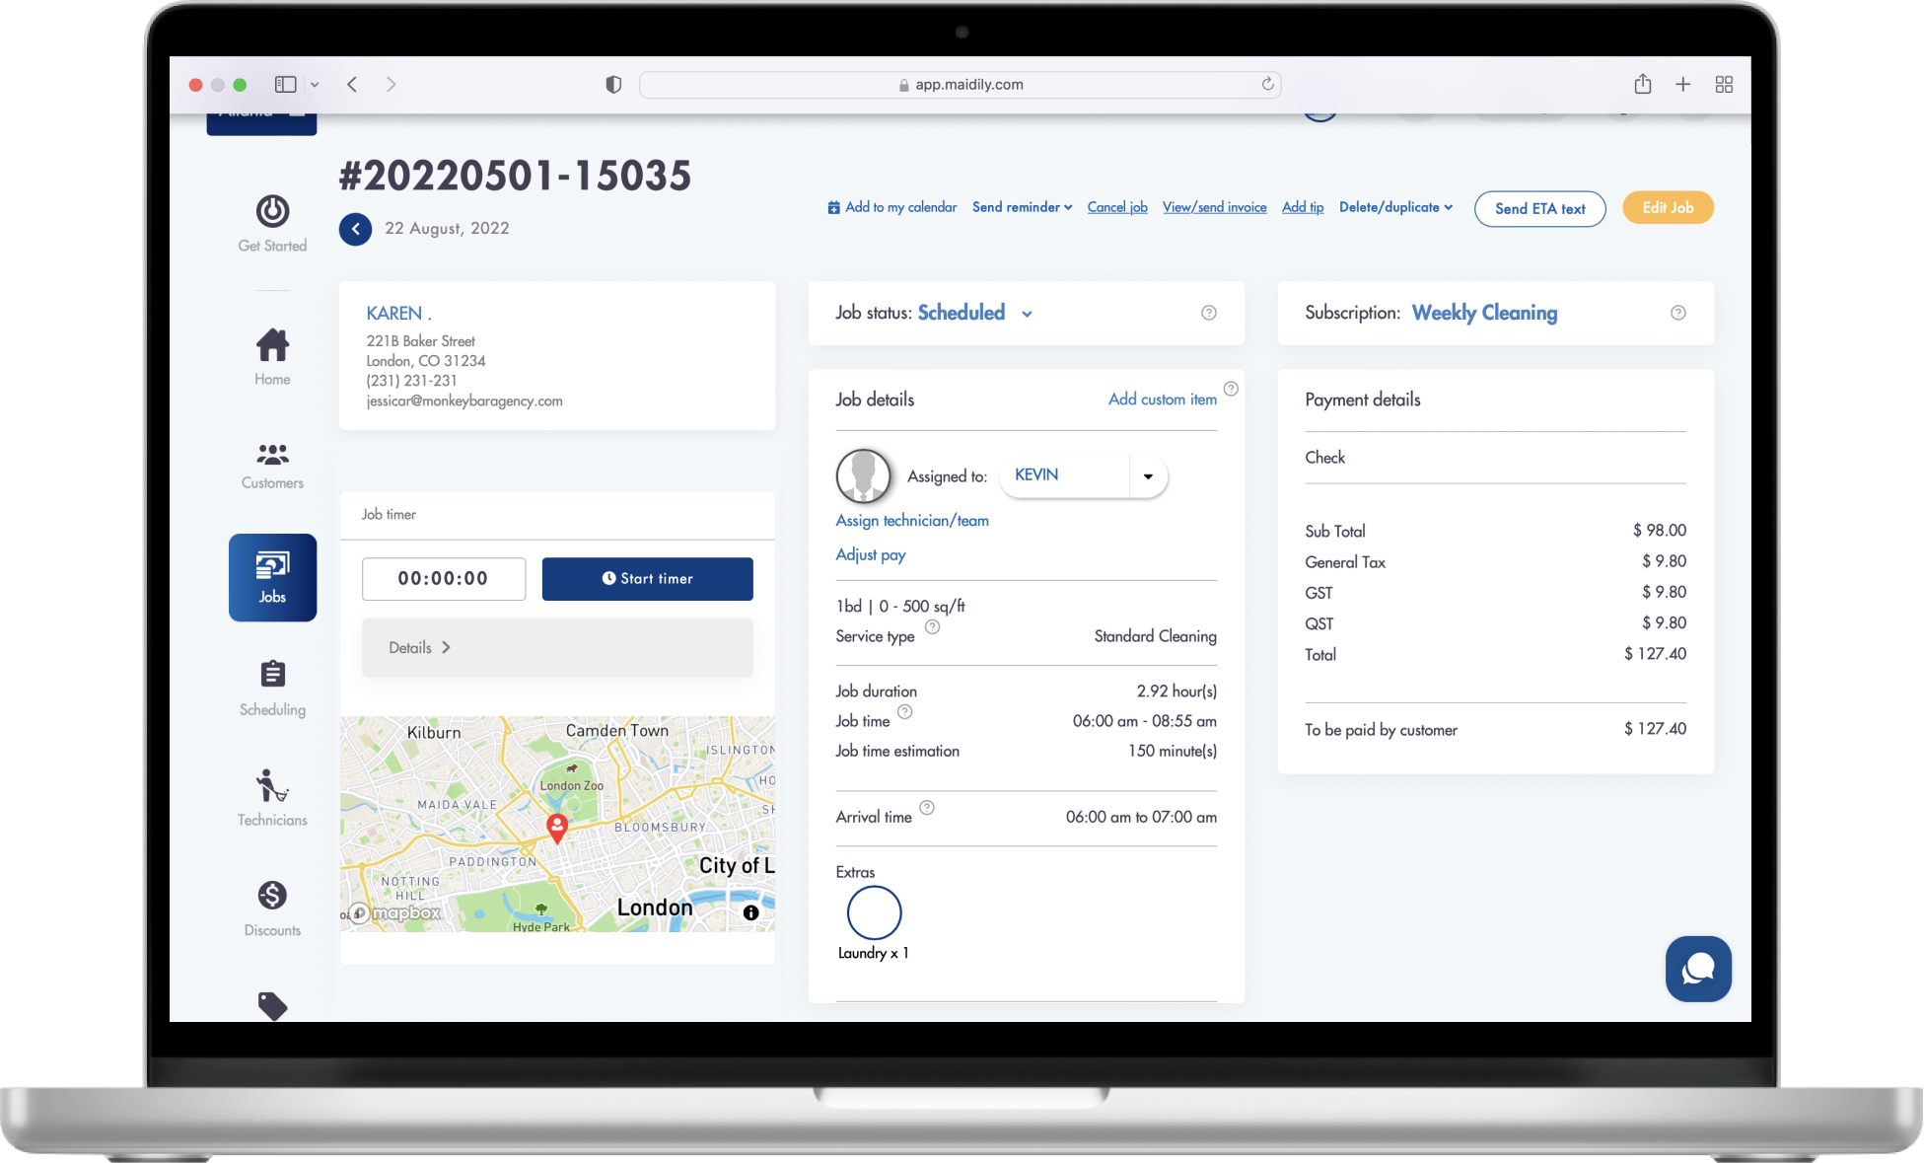1924x1163 pixels.
Task: Click the blue back arrow beside date
Action: [355, 229]
